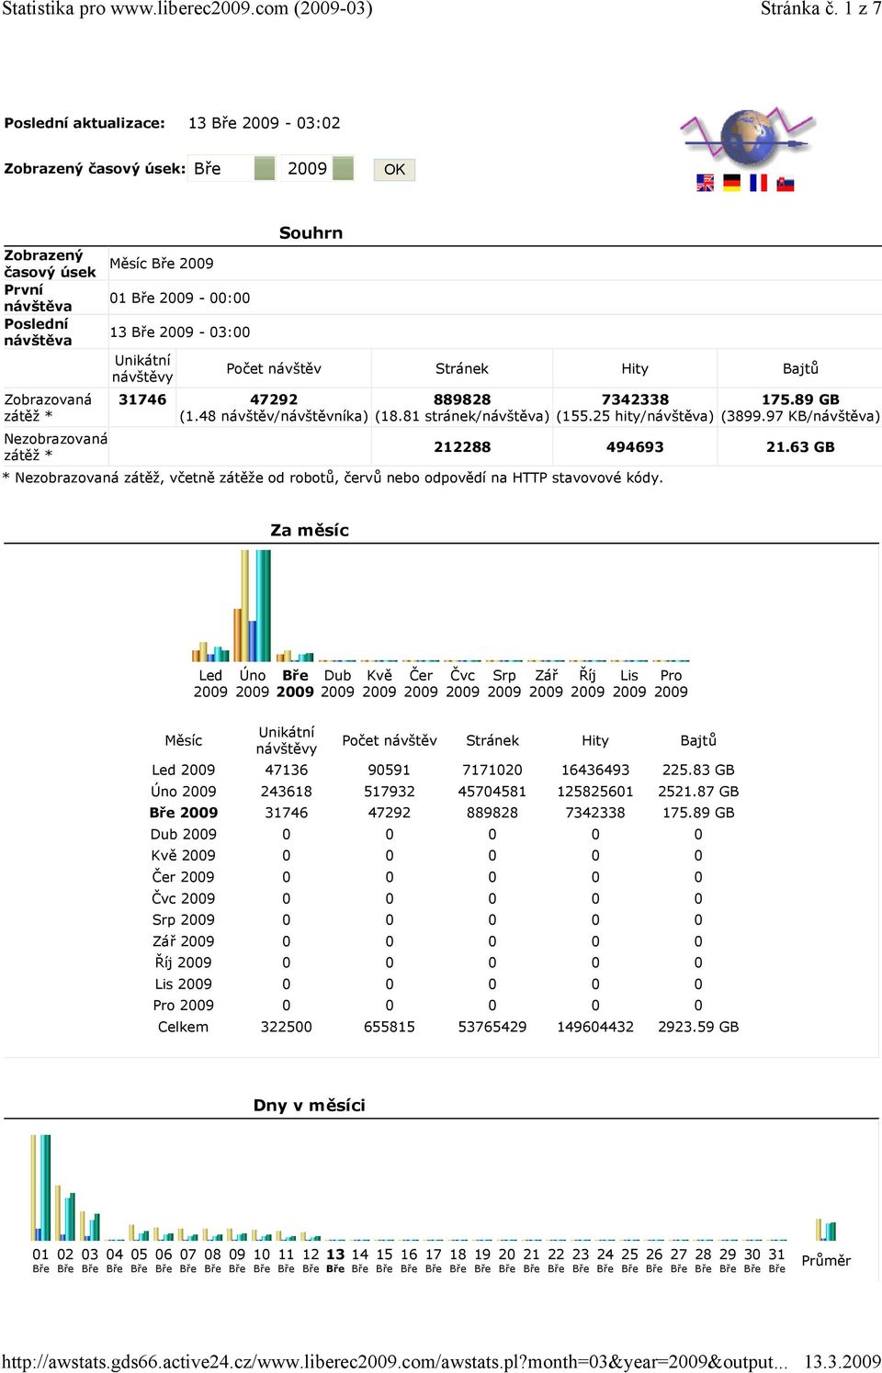Click January unique visitors value 47136
This screenshot has height=1373, width=882.
(x=287, y=770)
